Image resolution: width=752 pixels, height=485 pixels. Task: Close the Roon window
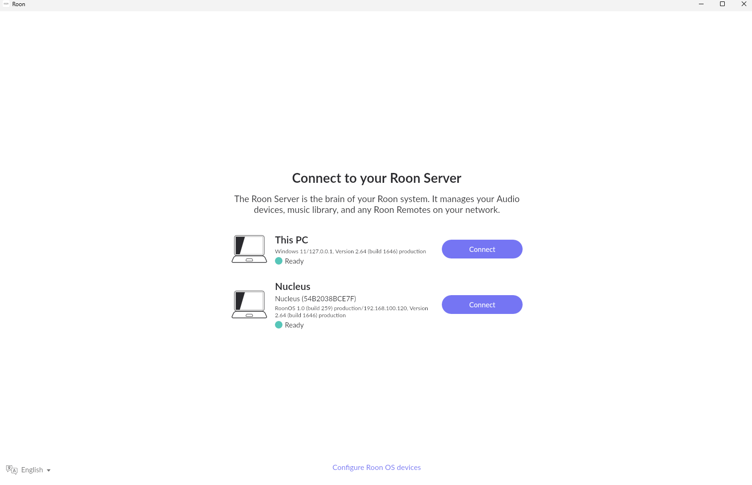click(744, 4)
